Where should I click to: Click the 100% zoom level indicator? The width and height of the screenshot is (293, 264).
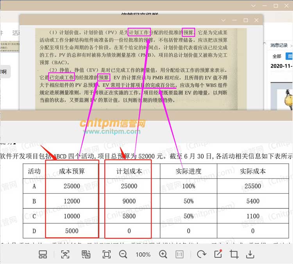click(143, 254)
